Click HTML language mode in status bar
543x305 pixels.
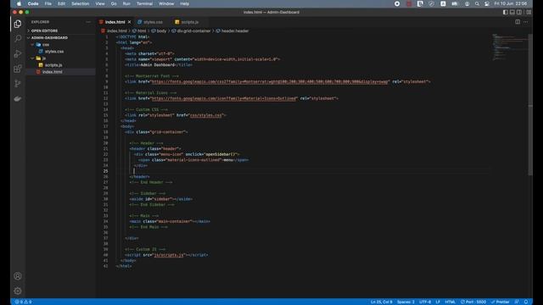(450, 302)
